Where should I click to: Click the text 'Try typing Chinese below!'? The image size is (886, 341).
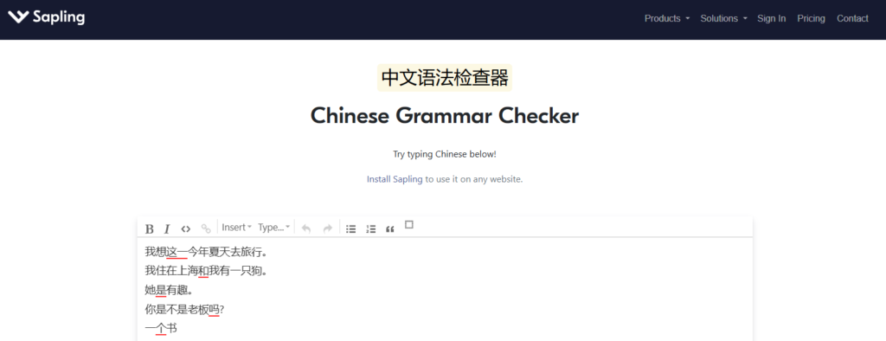pos(445,154)
